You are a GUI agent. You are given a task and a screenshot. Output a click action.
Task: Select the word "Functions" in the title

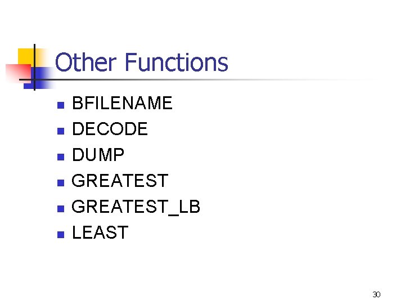tap(177, 62)
